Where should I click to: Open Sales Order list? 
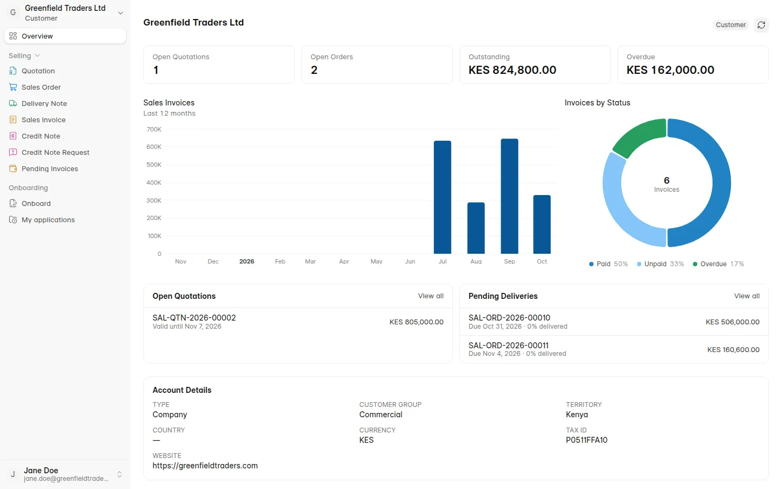pos(65,87)
